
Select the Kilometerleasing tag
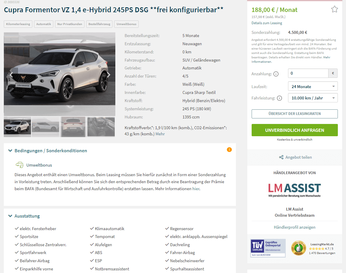[18, 24]
